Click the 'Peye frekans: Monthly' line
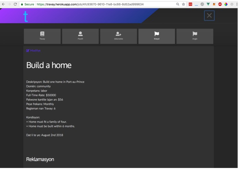Screen dimensions: 238x169 coord(40,104)
